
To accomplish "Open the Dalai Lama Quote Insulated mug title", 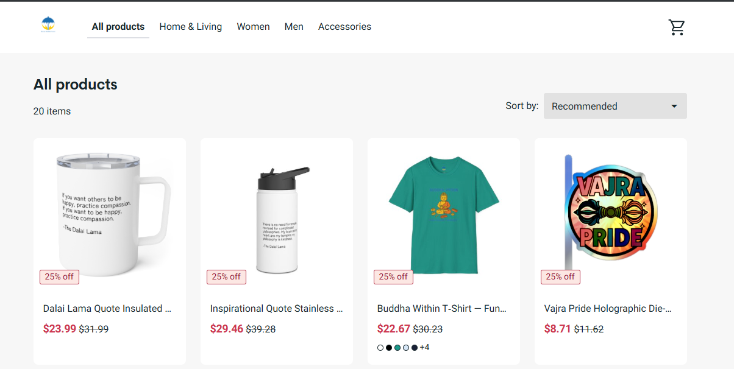I will 107,309.
